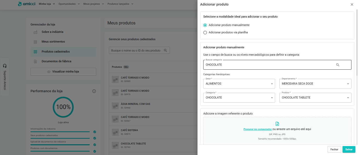Click the document icon beside Documentos de fábrica
The width and height of the screenshot is (358, 155).
click(35, 61)
